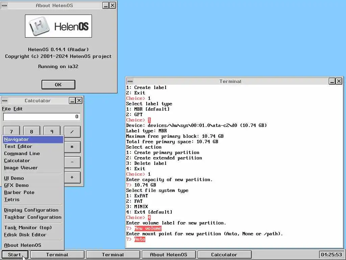Click OK in About HelenOS dialog
This screenshot has width=346, height=260.
tap(58, 85)
